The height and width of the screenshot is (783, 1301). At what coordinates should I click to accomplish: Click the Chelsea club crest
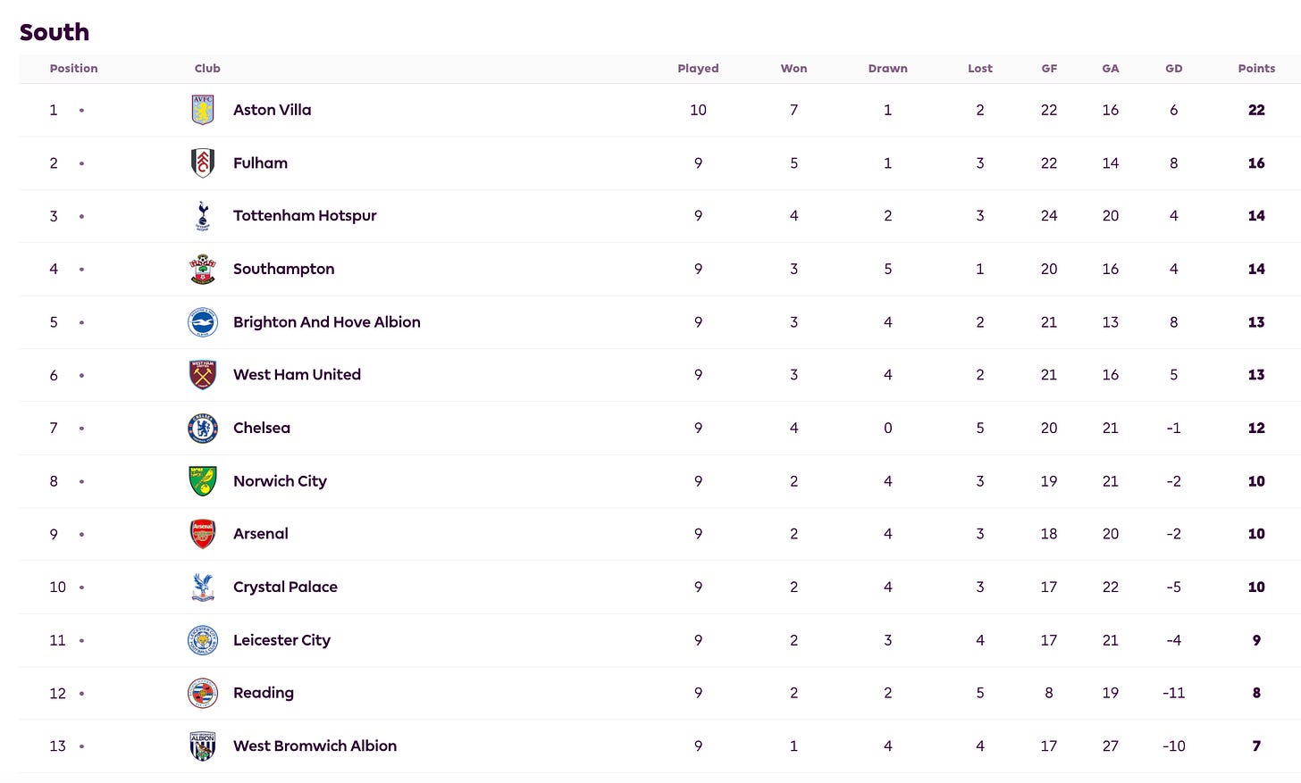pos(203,429)
